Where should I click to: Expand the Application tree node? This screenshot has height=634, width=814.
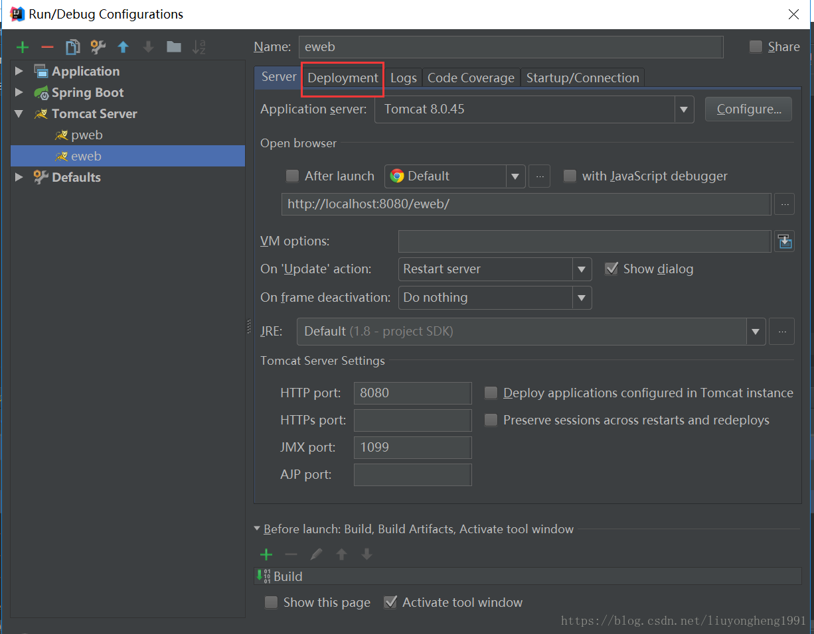coord(19,71)
